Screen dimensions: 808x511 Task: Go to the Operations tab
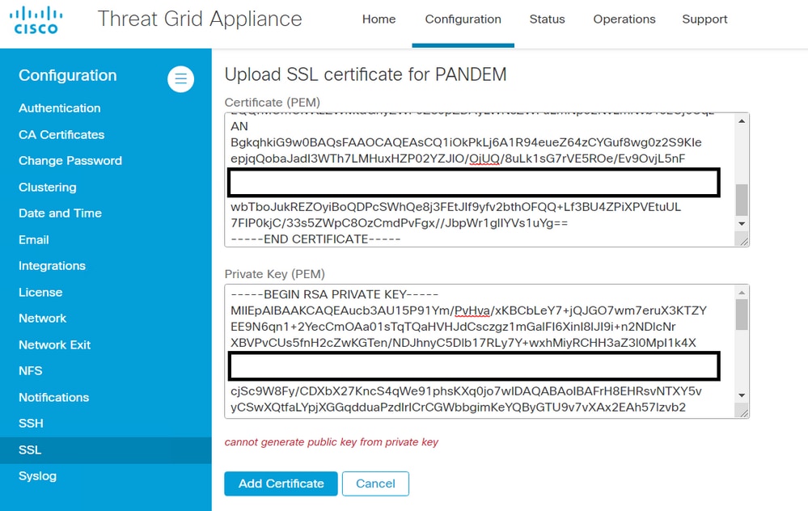tap(624, 19)
